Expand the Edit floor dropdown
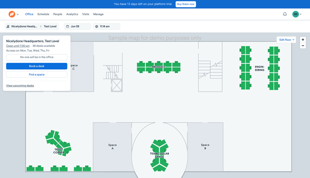Screen dimensions: 310x178 (287, 40)
